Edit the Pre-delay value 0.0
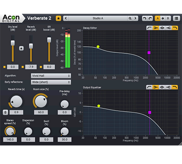 64,113
